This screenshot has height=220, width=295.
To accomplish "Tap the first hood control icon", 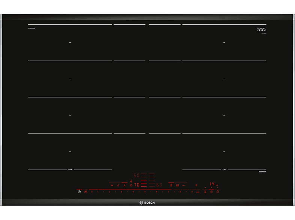I will click(171, 186).
